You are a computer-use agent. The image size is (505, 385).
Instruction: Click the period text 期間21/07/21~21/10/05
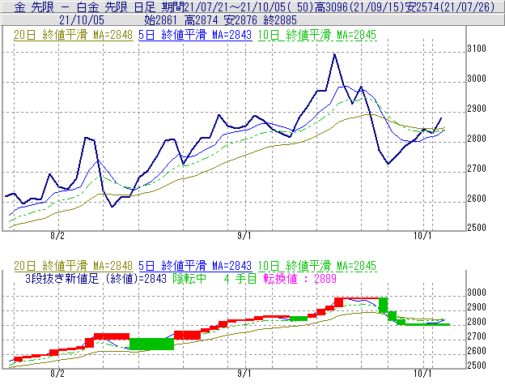coord(224,6)
